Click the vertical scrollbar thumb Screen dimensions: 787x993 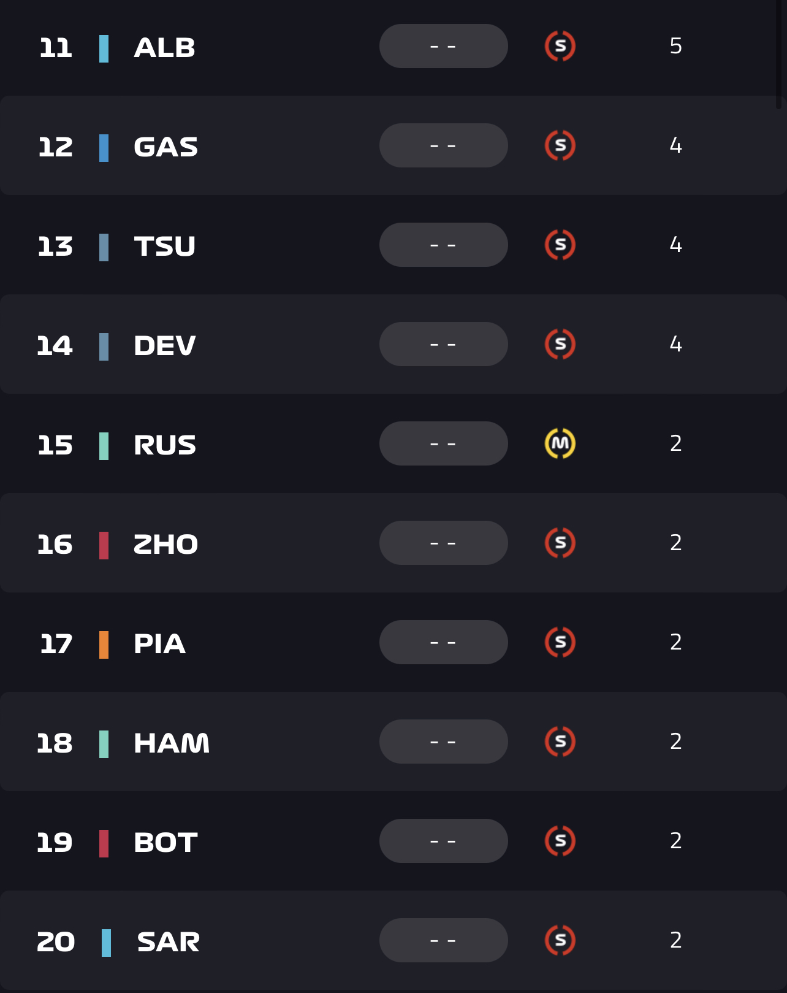tap(778, 54)
